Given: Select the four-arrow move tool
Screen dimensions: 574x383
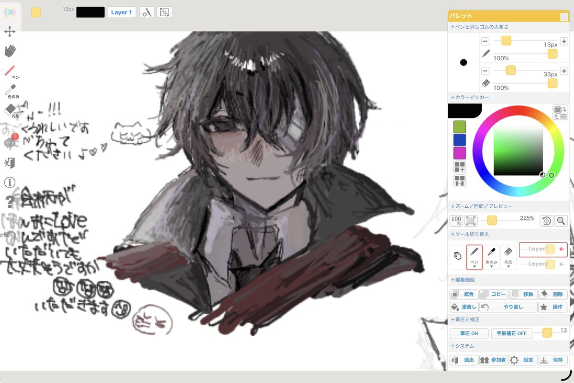Looking at the screenshot, I should [10, 32].
